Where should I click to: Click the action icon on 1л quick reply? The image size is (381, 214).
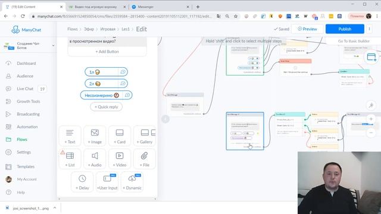[123, 72]
